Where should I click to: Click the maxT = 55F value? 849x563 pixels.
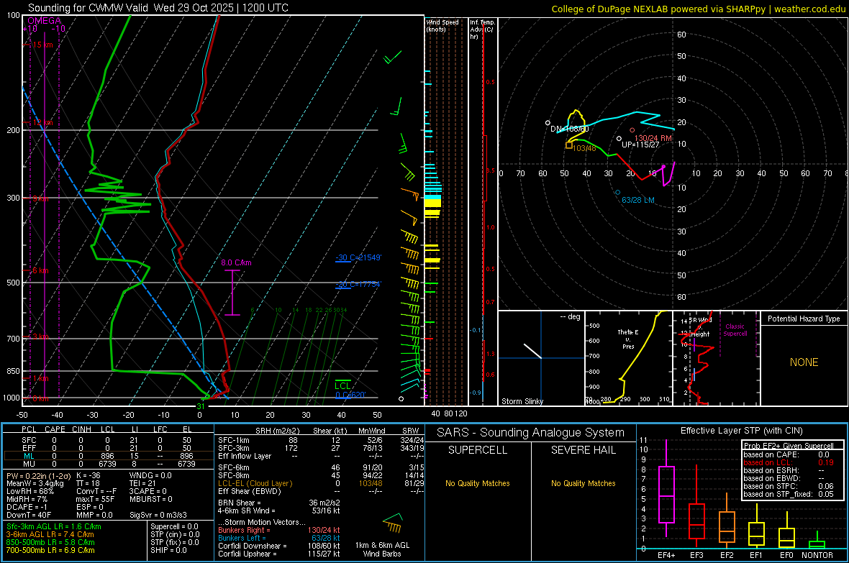pyautogui.click(x=96, y=499)
